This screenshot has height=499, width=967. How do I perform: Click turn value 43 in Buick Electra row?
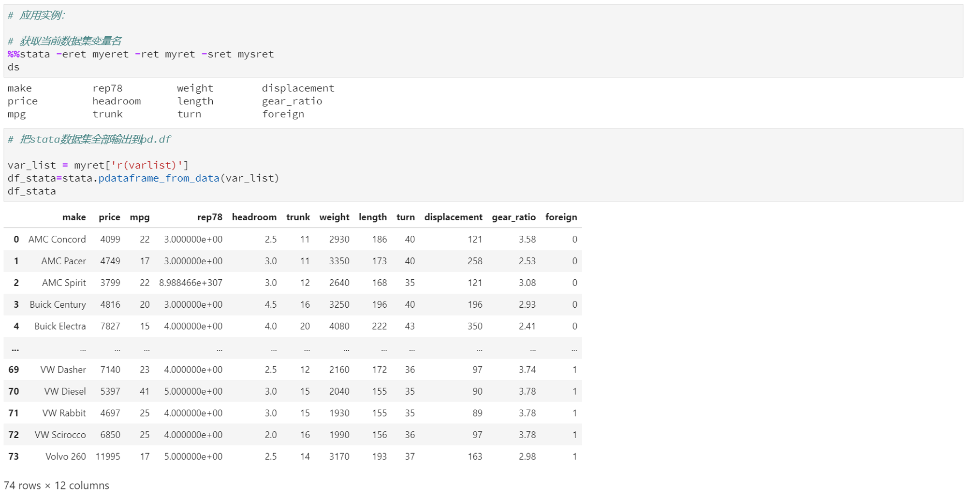coord(410,327)
